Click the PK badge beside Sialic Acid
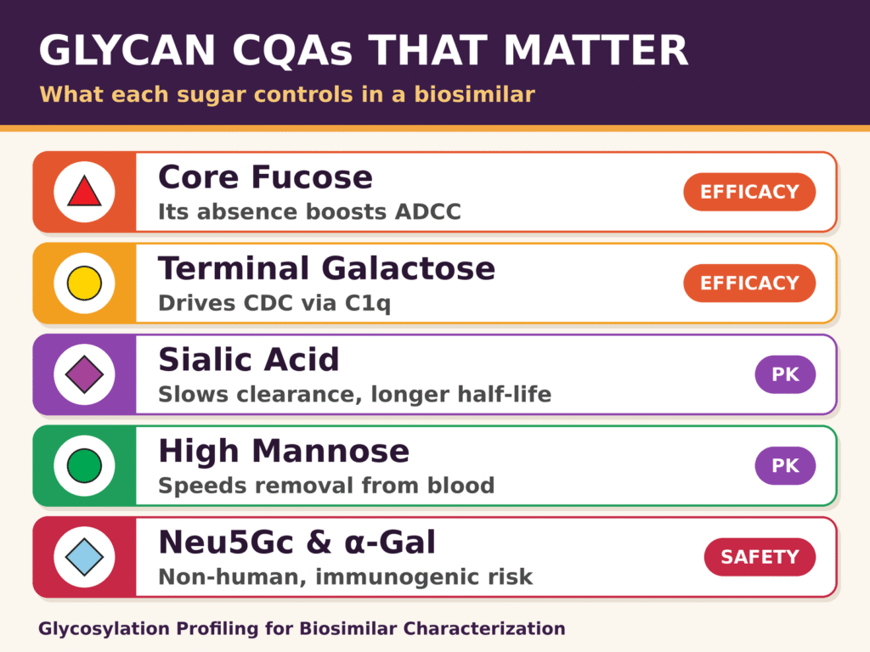Image resolution: width=870 pixels, height=652 pixels. point(785,374)
